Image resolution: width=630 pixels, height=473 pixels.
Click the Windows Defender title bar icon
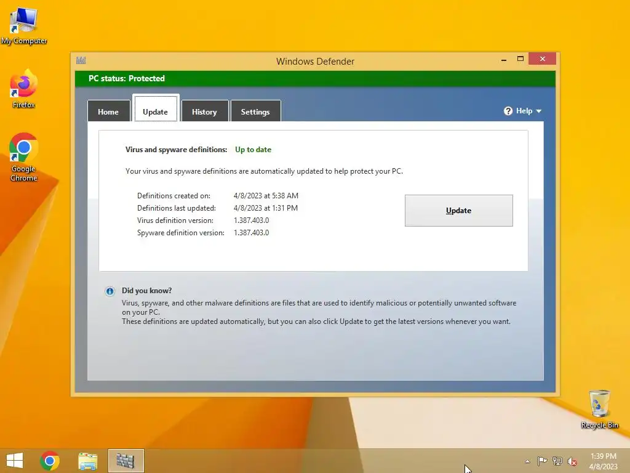[81, 60]
